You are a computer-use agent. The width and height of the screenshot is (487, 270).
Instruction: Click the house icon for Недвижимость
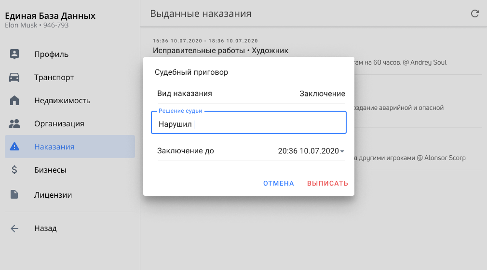tap(14, 101)
